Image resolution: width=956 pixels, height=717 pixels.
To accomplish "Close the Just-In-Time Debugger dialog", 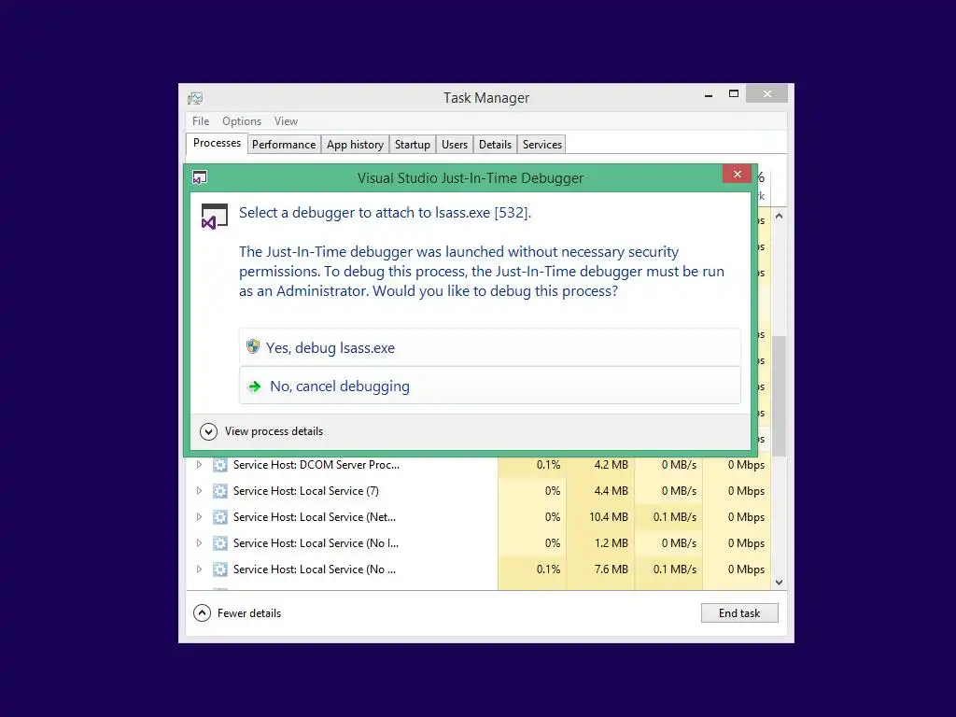I will (x=737, y=174).
